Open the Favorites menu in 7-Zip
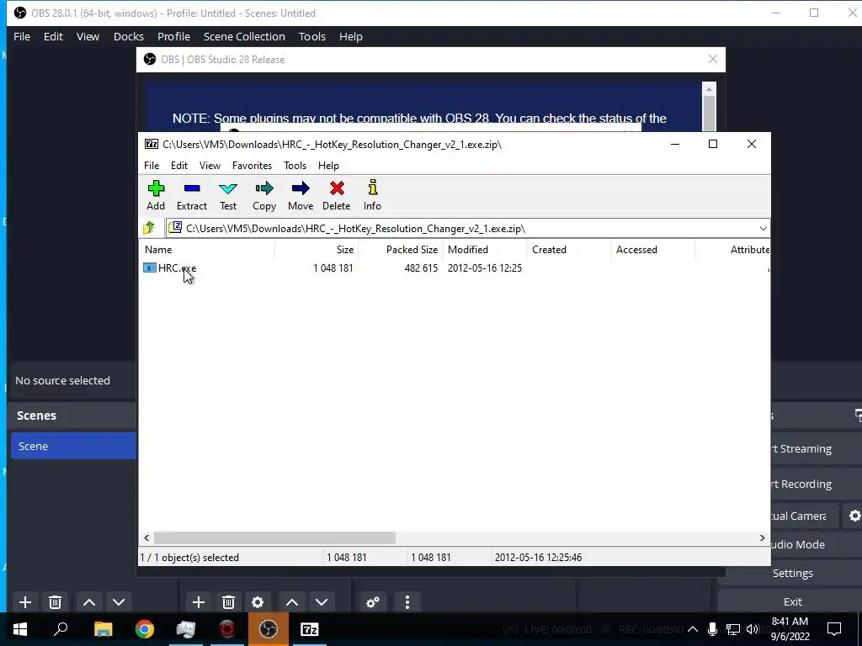This screenshot has height=646, width=862. pyautogui.click(x=252, y=166)
